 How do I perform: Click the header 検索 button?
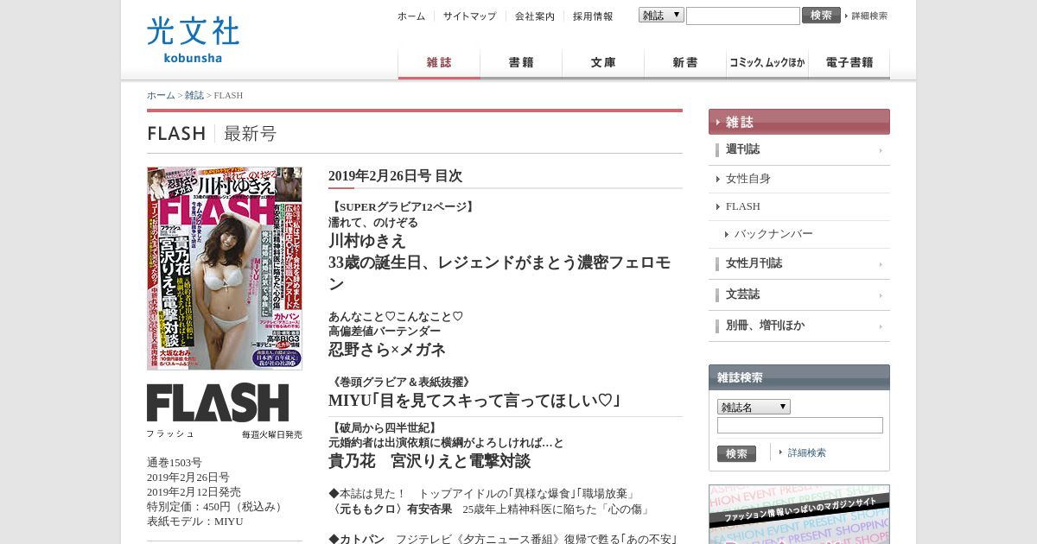pyautogui.click(x=821, y=16)
